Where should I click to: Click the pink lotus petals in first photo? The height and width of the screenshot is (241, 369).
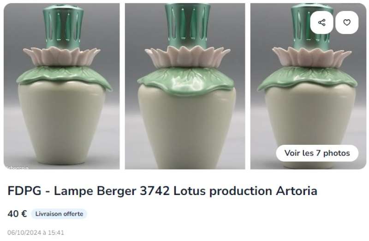point(62,56)
